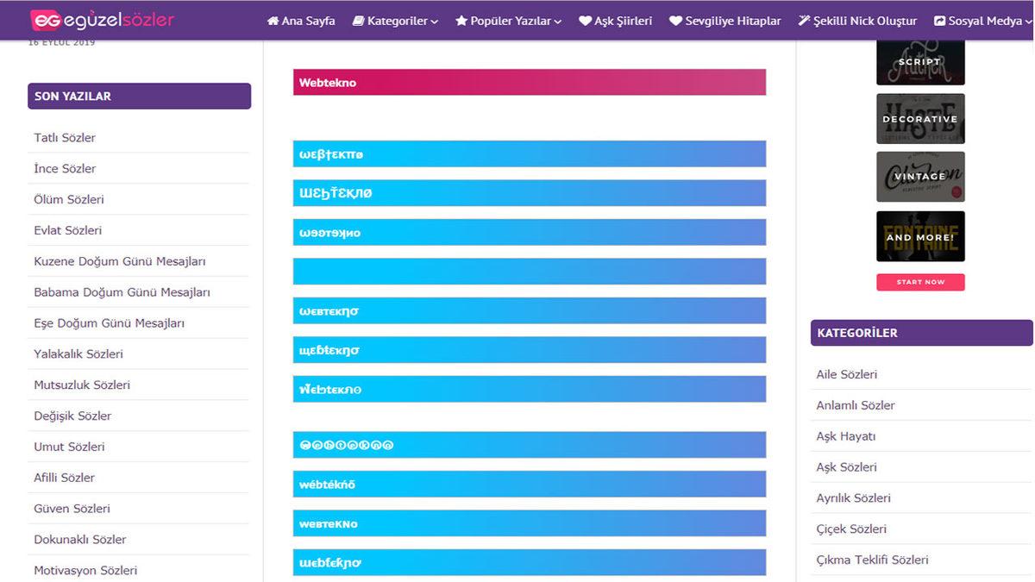The height and width of the screenshot is (582, 1035).
Task: Click the star icon beside Popüler Yazılar
Action: coord(461,20)
